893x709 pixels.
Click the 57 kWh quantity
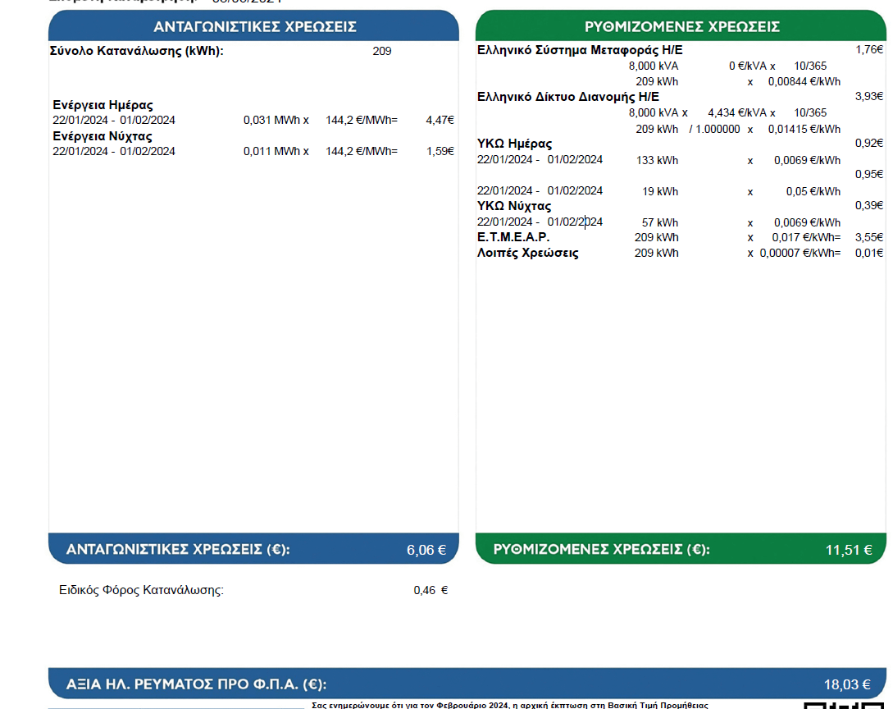click(x=660, y=223)
